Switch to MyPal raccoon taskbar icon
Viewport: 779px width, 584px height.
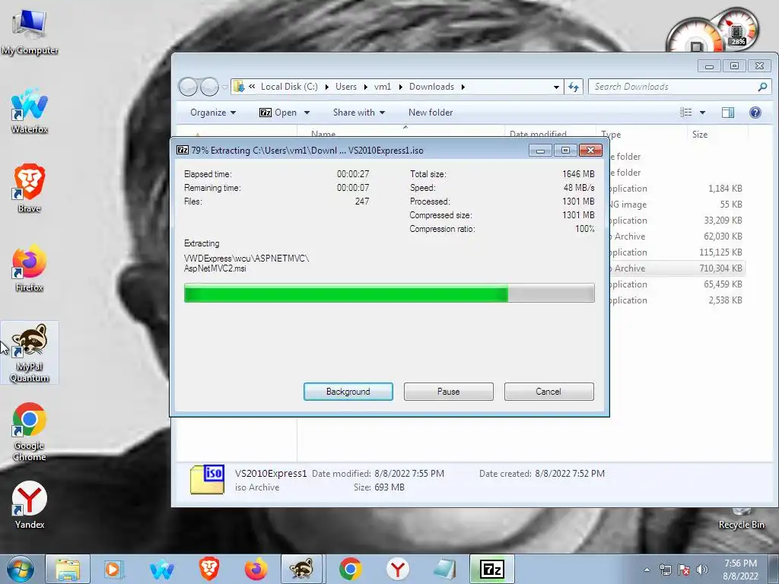303,569
